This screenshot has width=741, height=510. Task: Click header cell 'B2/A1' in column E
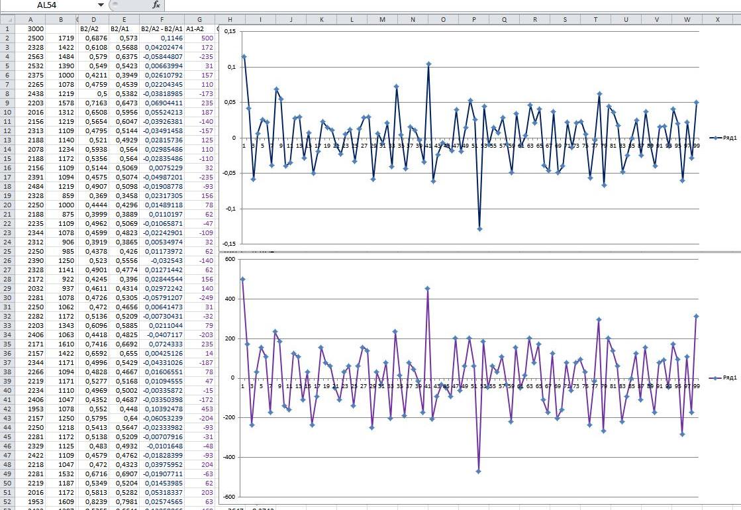pyautogui.click(x=124, y=29)
